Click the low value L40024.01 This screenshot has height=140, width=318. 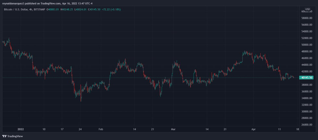click(x=80, y=9)
